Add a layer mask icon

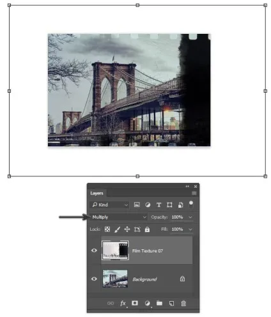click(x=135, y=303)
